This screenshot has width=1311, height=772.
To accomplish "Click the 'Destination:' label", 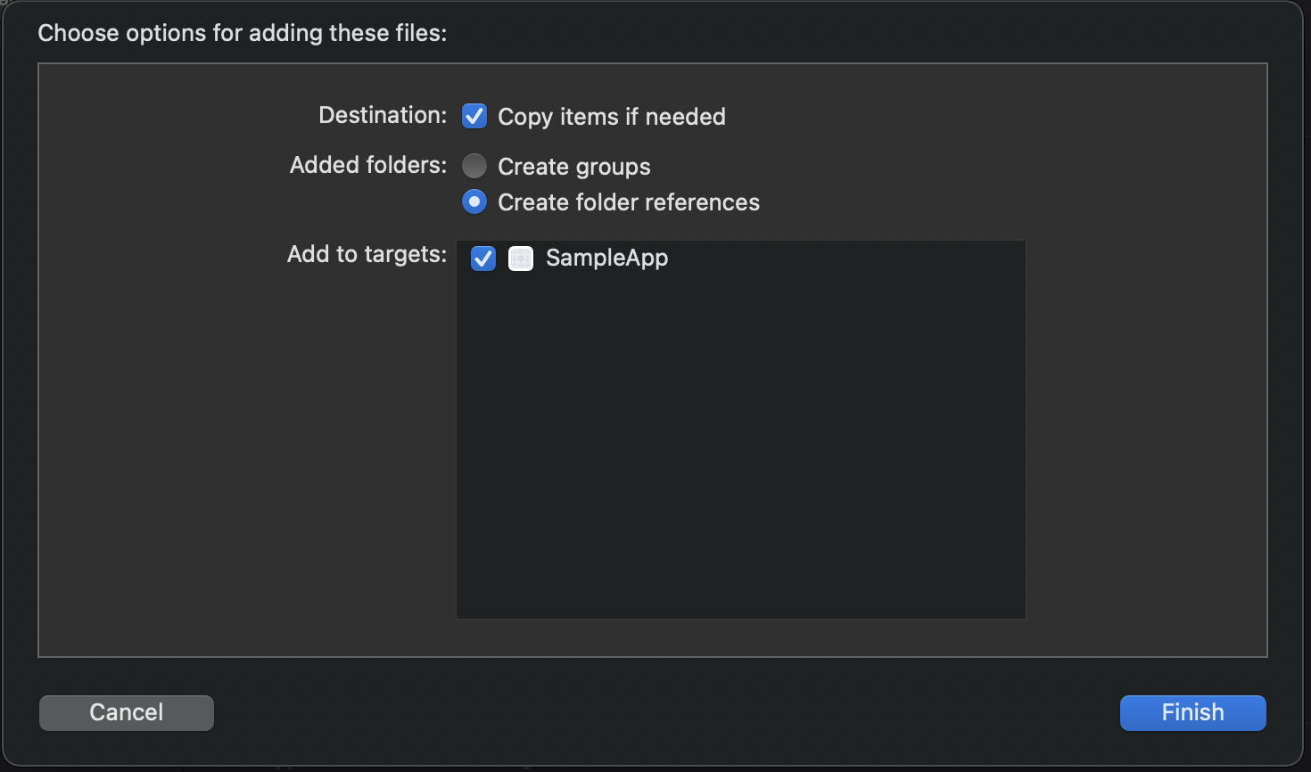I will click(x=383, y=115).
